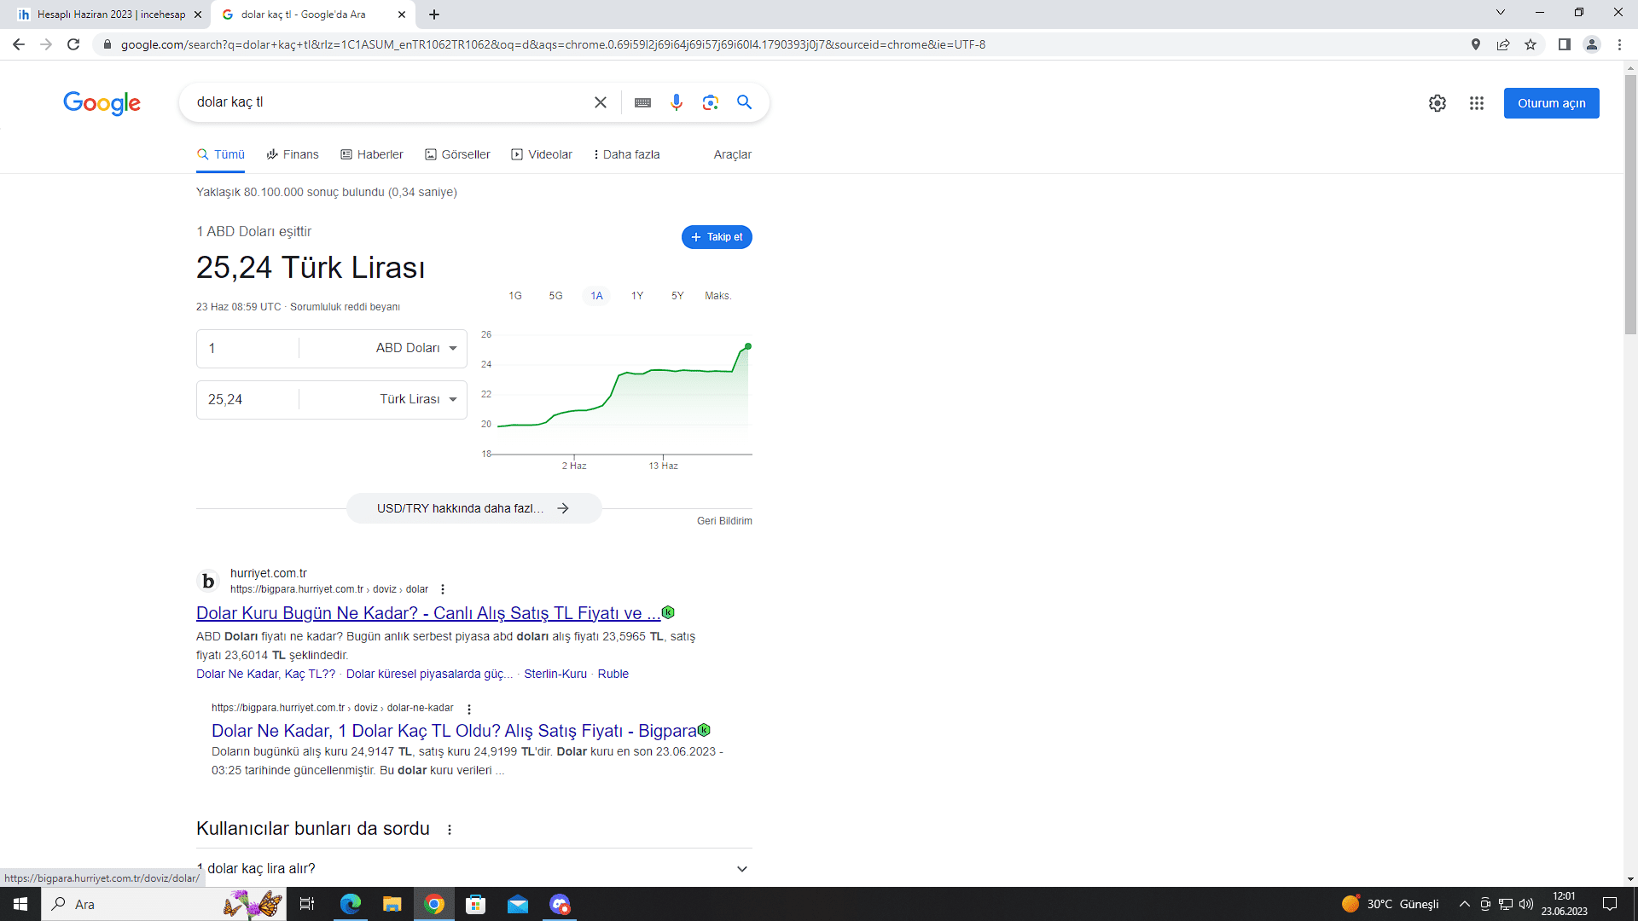The image size is (1638, 921).
Task: Open Google Lens image search
Action: click(x=710, y=102)
